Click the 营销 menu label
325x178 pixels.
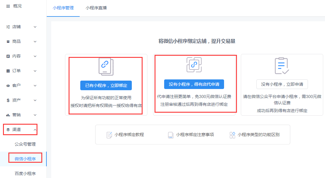pyautogui.click(x=16, y=115)
